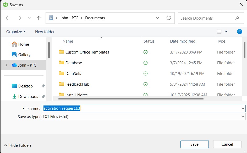Open Downloads in the sidebar

click(28, 96)
